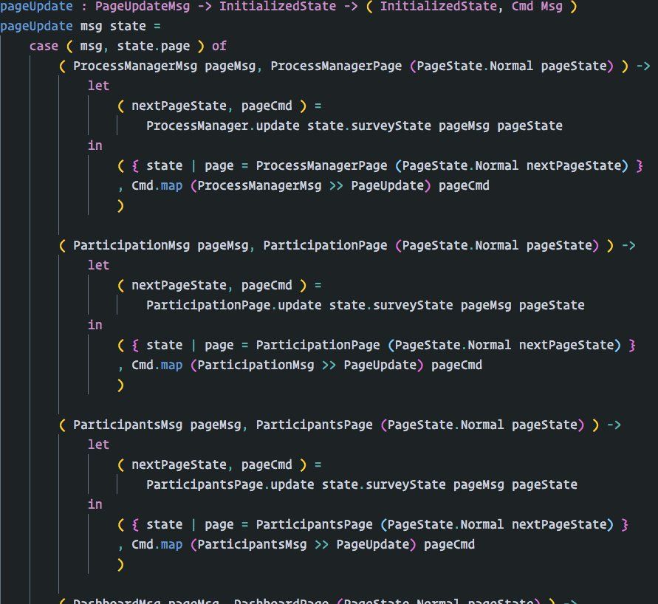
Task: Select the PageUpdateMsg type in the signature
Action: click(x=143, y=7)
